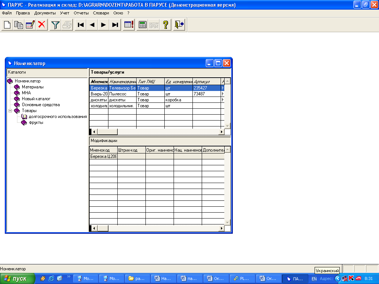Go to the next record arrow

click(x=104, y=25)
